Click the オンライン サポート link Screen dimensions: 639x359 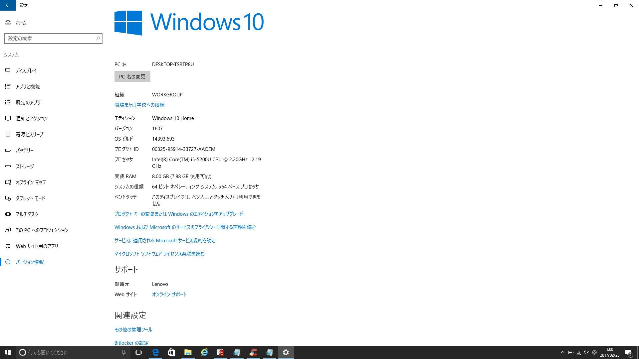pyautogui.click(x=169, y=294)
